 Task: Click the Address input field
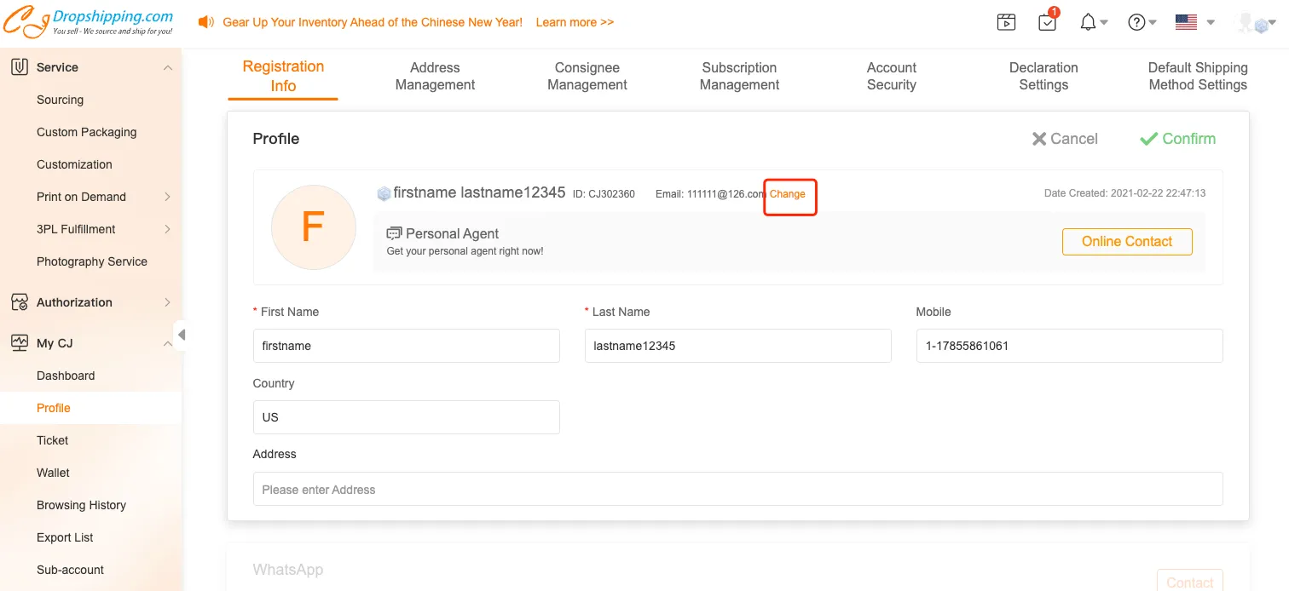737,490
